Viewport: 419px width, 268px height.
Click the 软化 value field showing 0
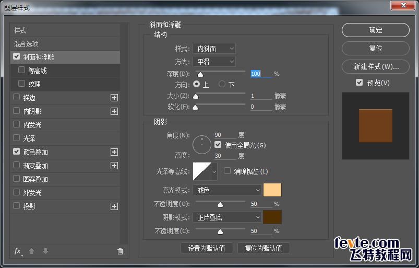(261, 107)
